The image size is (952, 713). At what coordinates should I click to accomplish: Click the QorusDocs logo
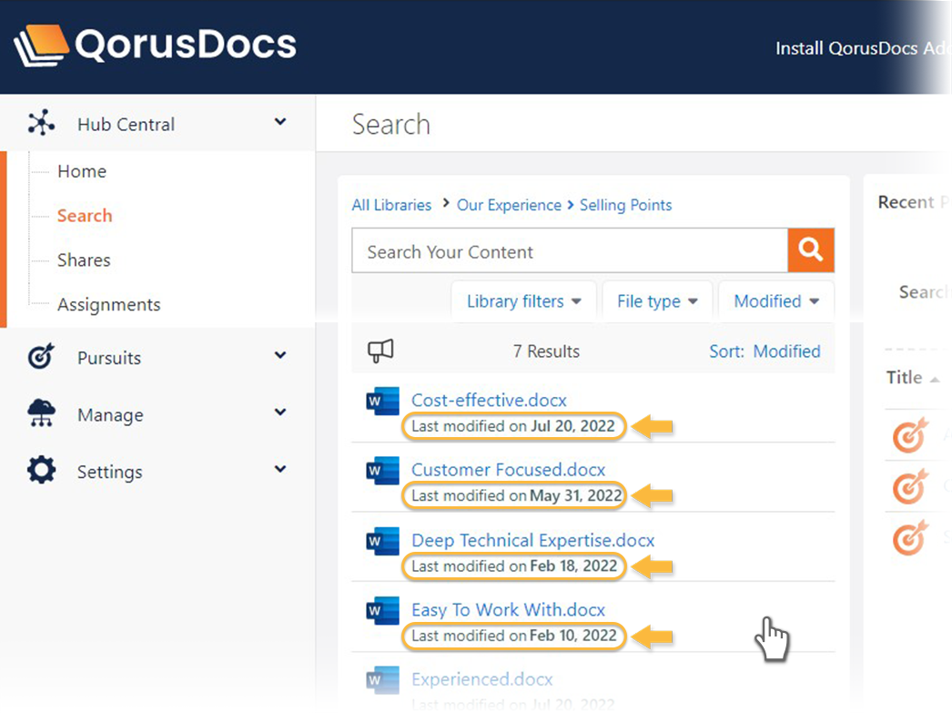155,45
